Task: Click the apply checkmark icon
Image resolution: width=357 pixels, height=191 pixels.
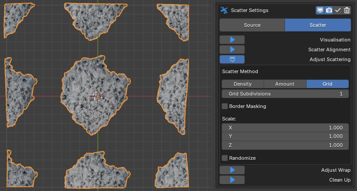Action: (x=338, y=10)
